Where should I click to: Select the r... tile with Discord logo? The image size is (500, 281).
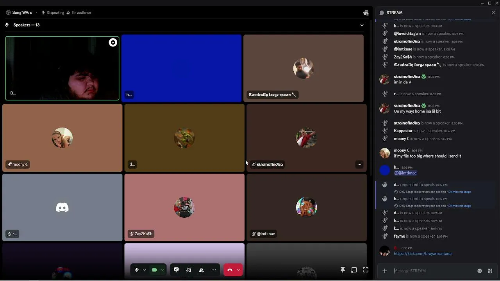[x=62, y=207]
